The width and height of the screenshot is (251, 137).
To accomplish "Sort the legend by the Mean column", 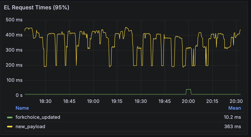I will [234, 108].
